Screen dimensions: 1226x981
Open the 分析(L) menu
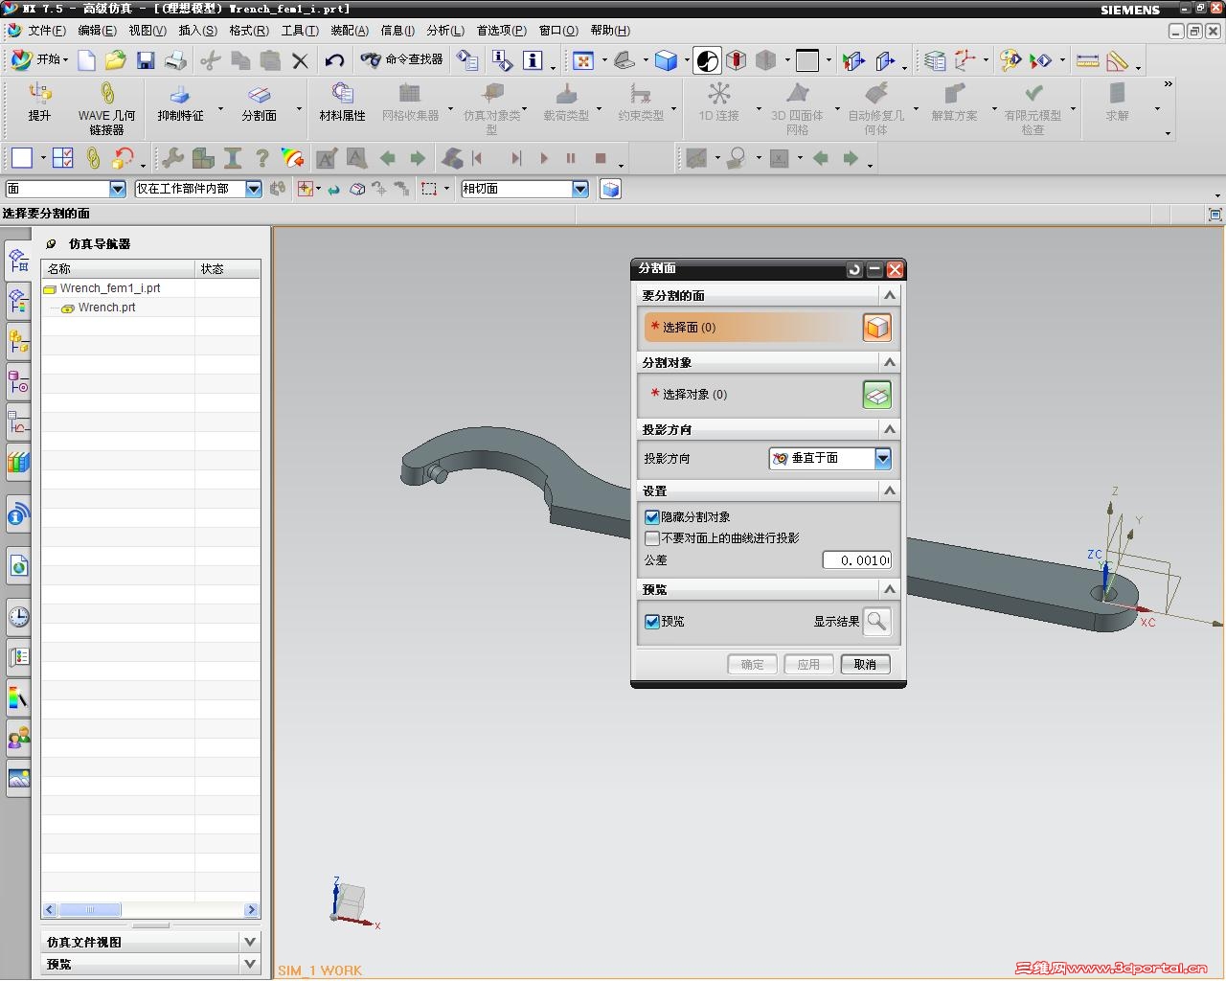(x=445, y=31)
